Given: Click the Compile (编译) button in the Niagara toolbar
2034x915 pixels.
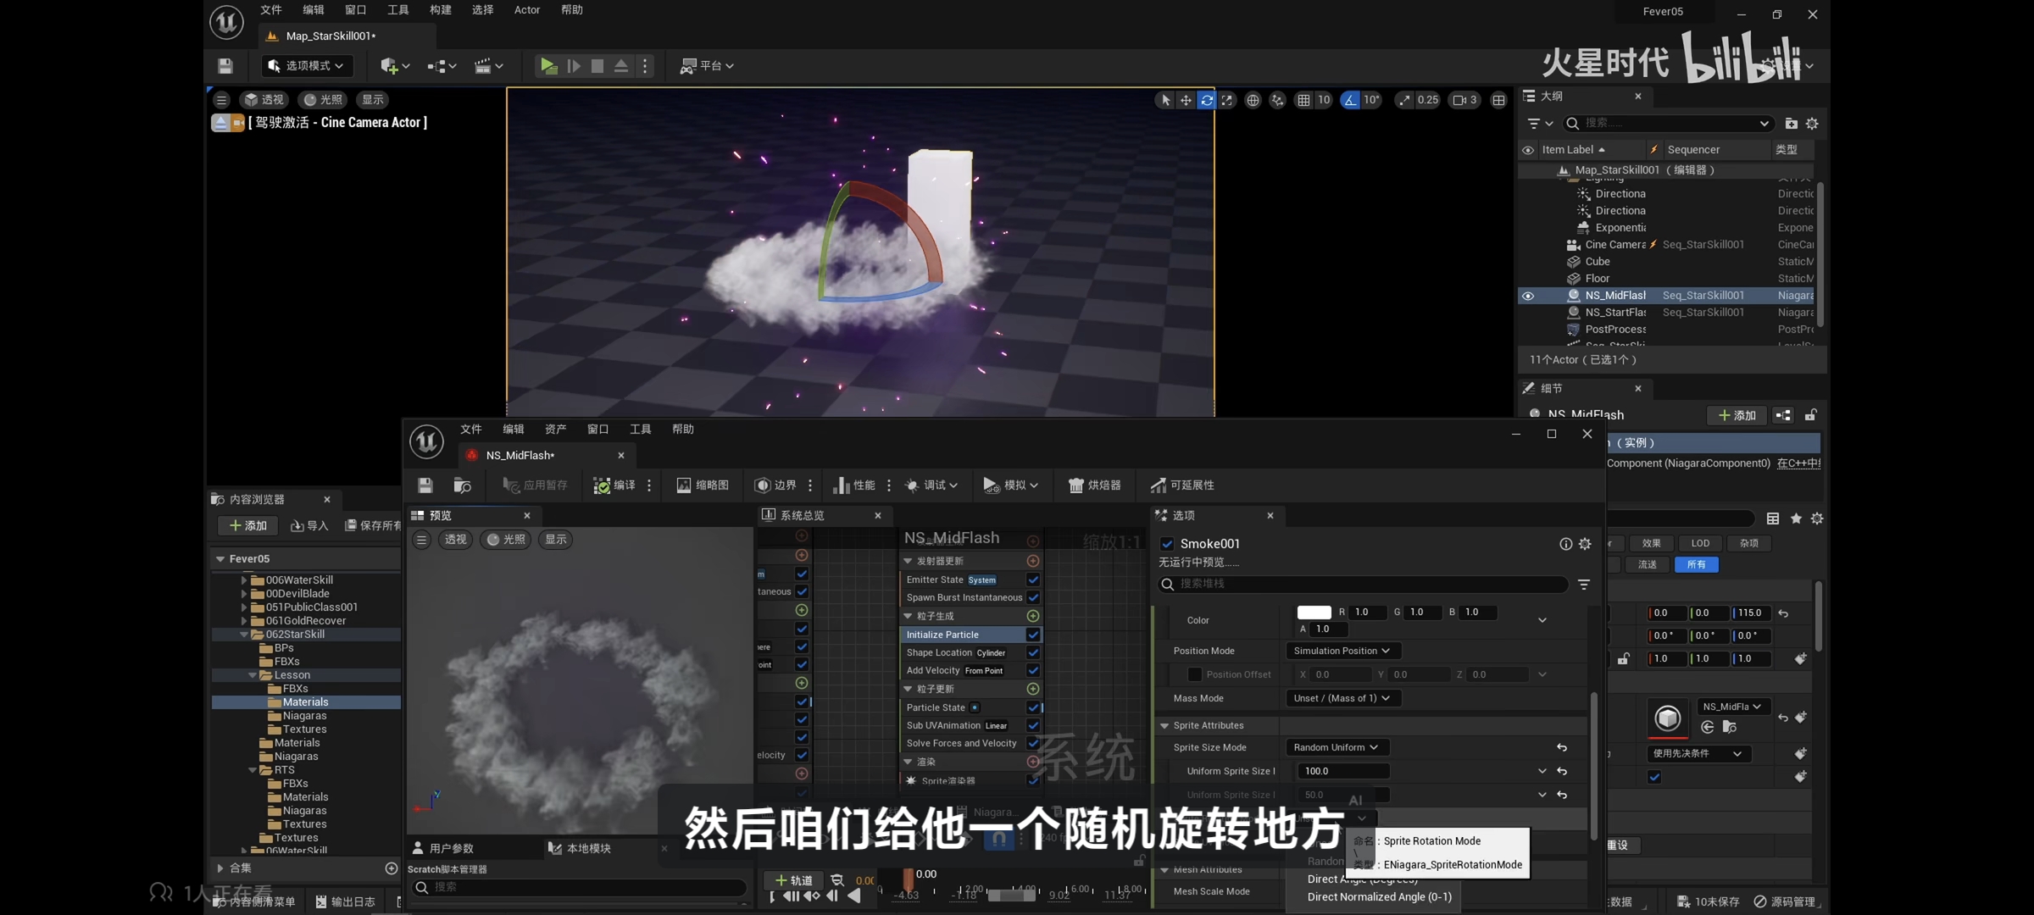Looking at the screenshot, I should click(x=615, y=485).
